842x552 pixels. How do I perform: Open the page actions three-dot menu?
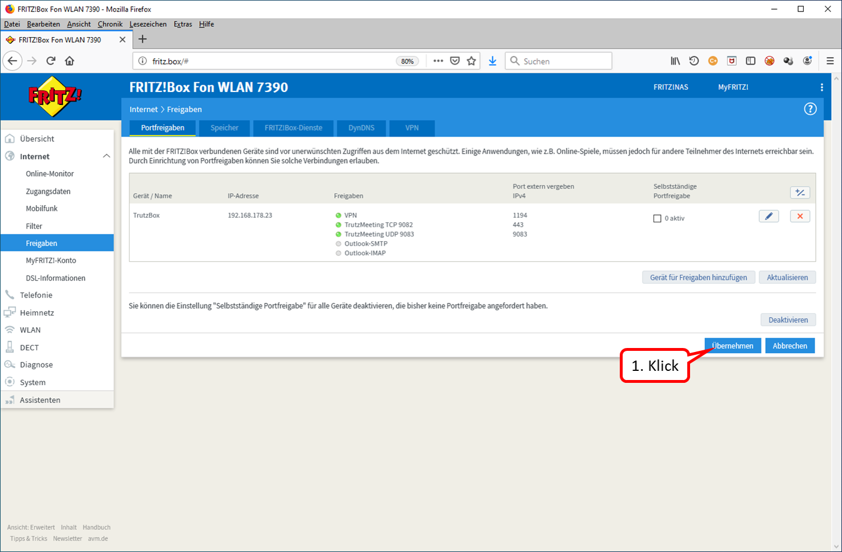(438, 61)
